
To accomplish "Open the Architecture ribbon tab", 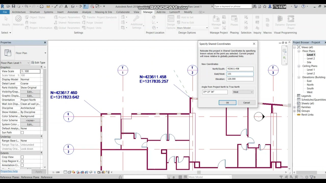I will pyautogui.click(x=19, y=12).
